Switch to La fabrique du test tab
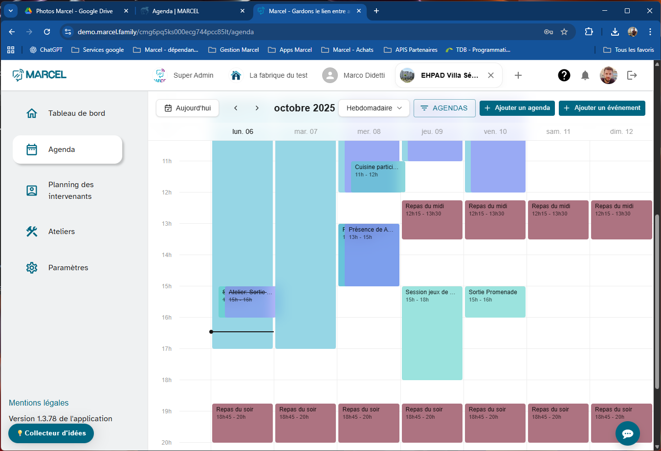This screenshot has width=661, height=451. [278, 75]
